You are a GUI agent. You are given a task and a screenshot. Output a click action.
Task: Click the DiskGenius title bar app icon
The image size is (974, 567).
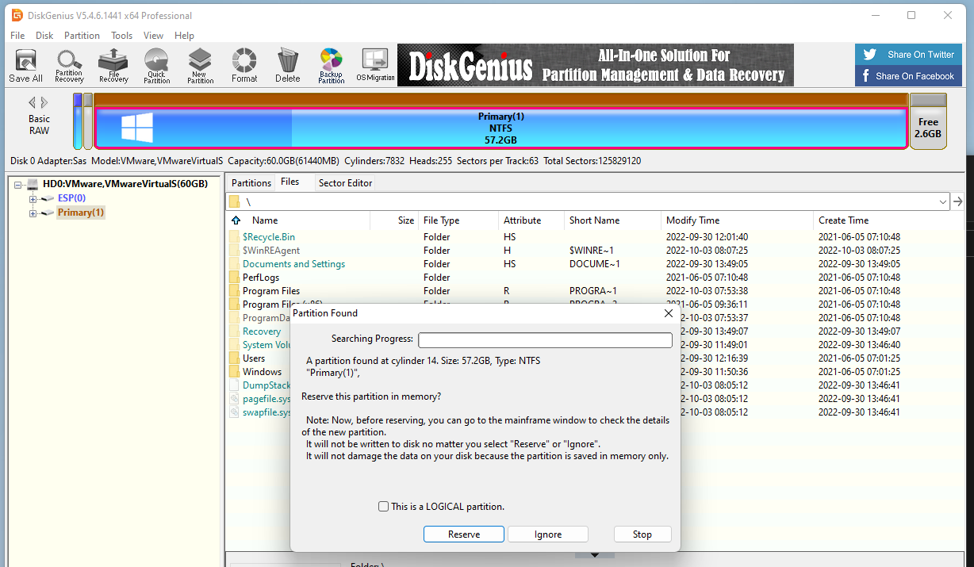pyautogui.click(x=17, y=15)
